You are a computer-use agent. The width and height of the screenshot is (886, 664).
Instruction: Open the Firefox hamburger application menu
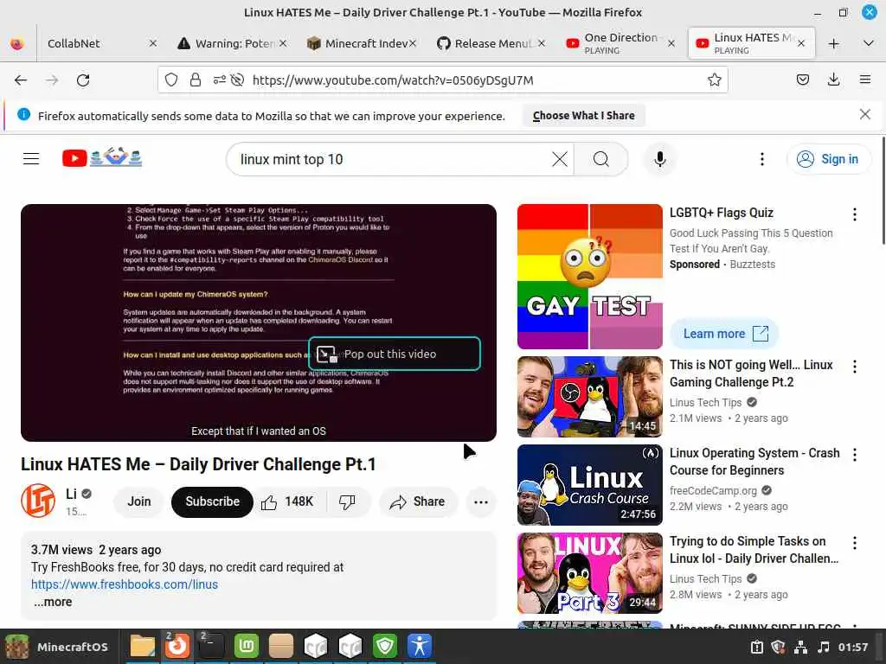pyautogui.click(x=865, y=80)
